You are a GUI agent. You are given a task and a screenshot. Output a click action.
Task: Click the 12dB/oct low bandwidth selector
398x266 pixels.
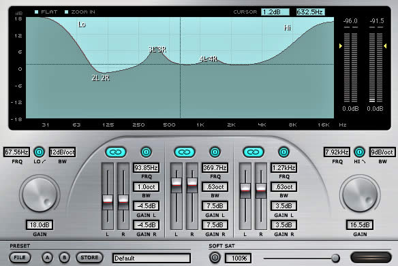click(x=62, y=152)
